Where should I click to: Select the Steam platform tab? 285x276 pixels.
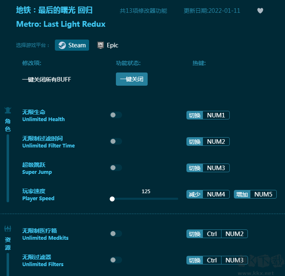click(72, 45)
